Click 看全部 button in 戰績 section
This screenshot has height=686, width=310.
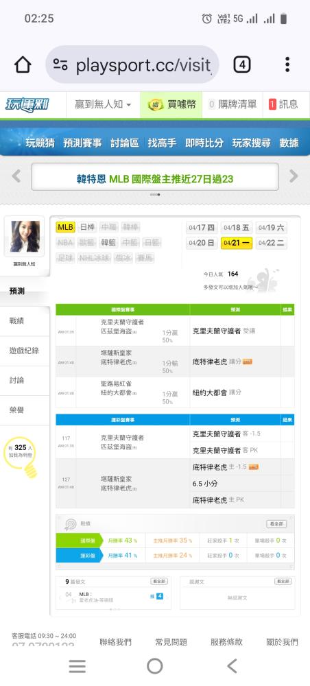pos(276,523)
